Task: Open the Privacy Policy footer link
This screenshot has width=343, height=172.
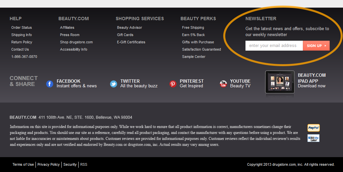Action: (x=48, y=165)
